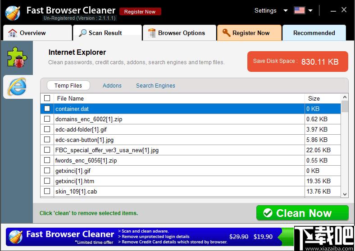Click the US flag language icon
Screen dimensions: 355x251
299,10
